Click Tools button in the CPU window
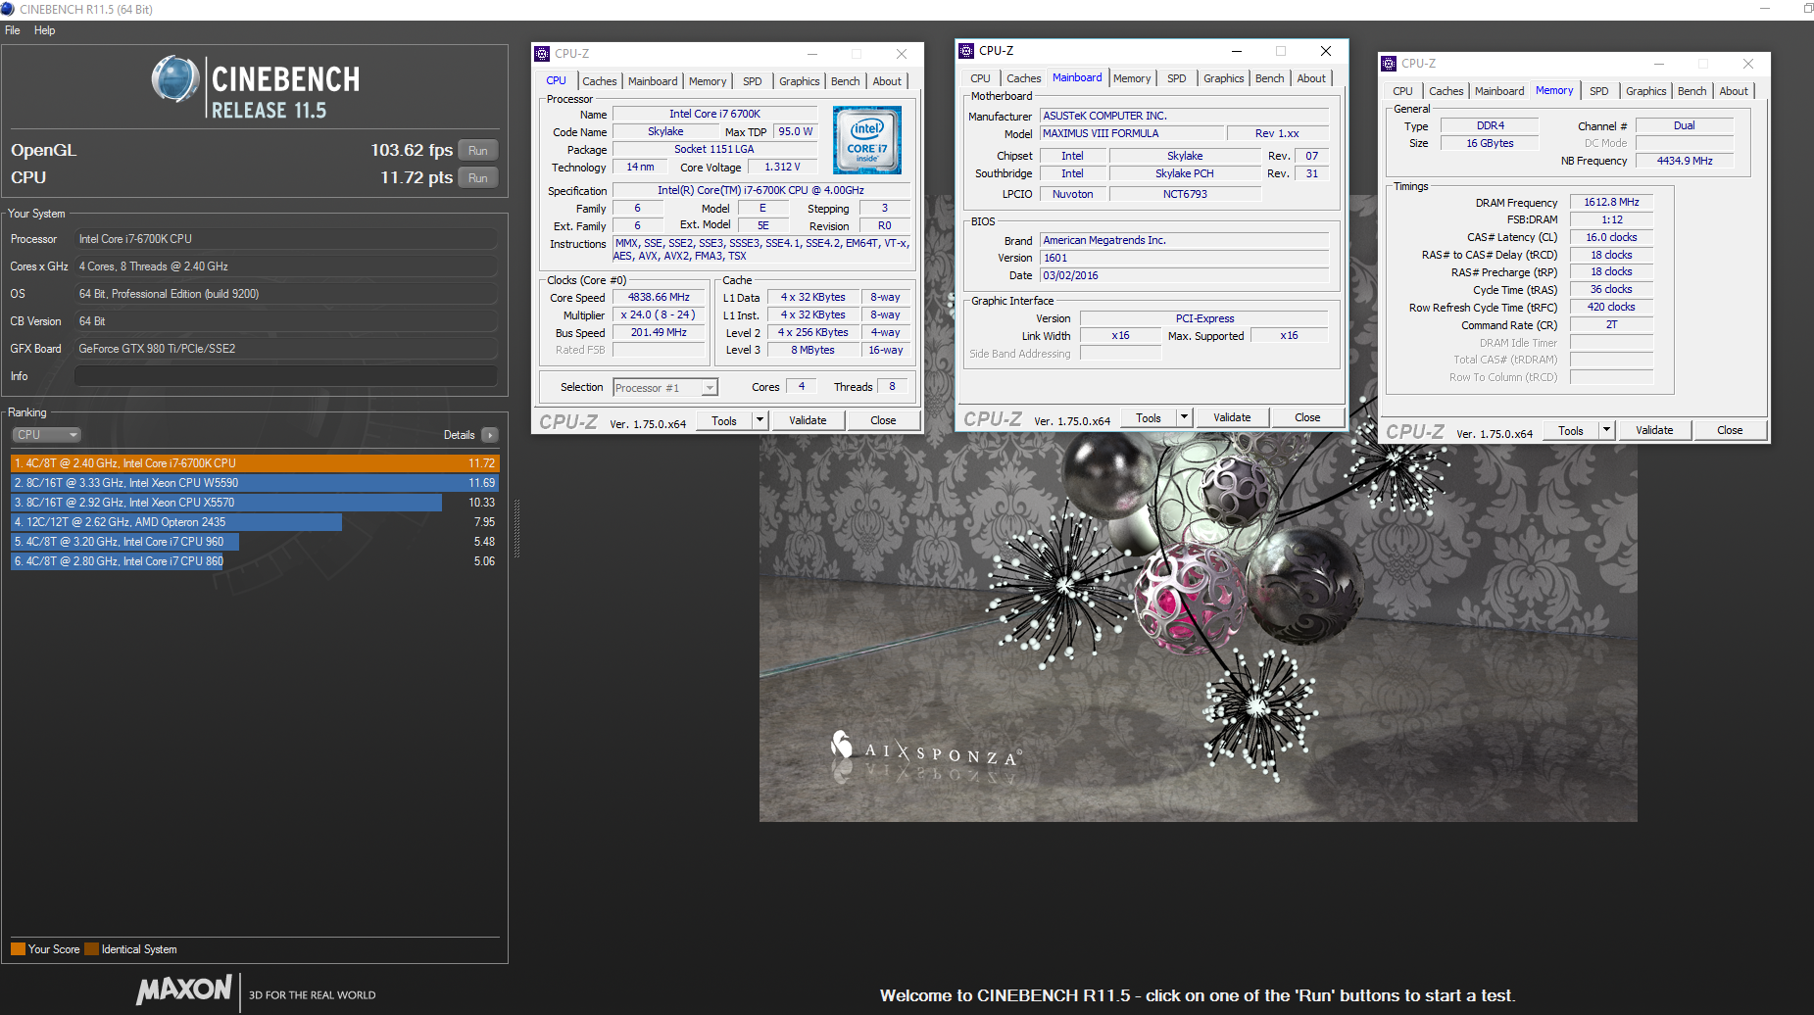1814x1015 pixels. coord(724,420)
